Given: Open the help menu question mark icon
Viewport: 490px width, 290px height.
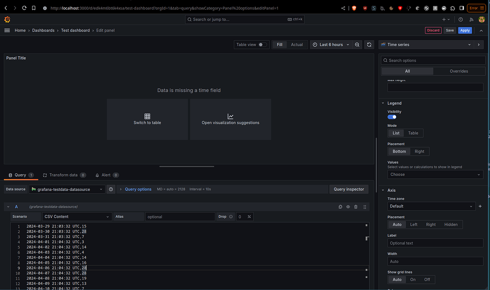Looking at the screenshot, I should [460, 19].
